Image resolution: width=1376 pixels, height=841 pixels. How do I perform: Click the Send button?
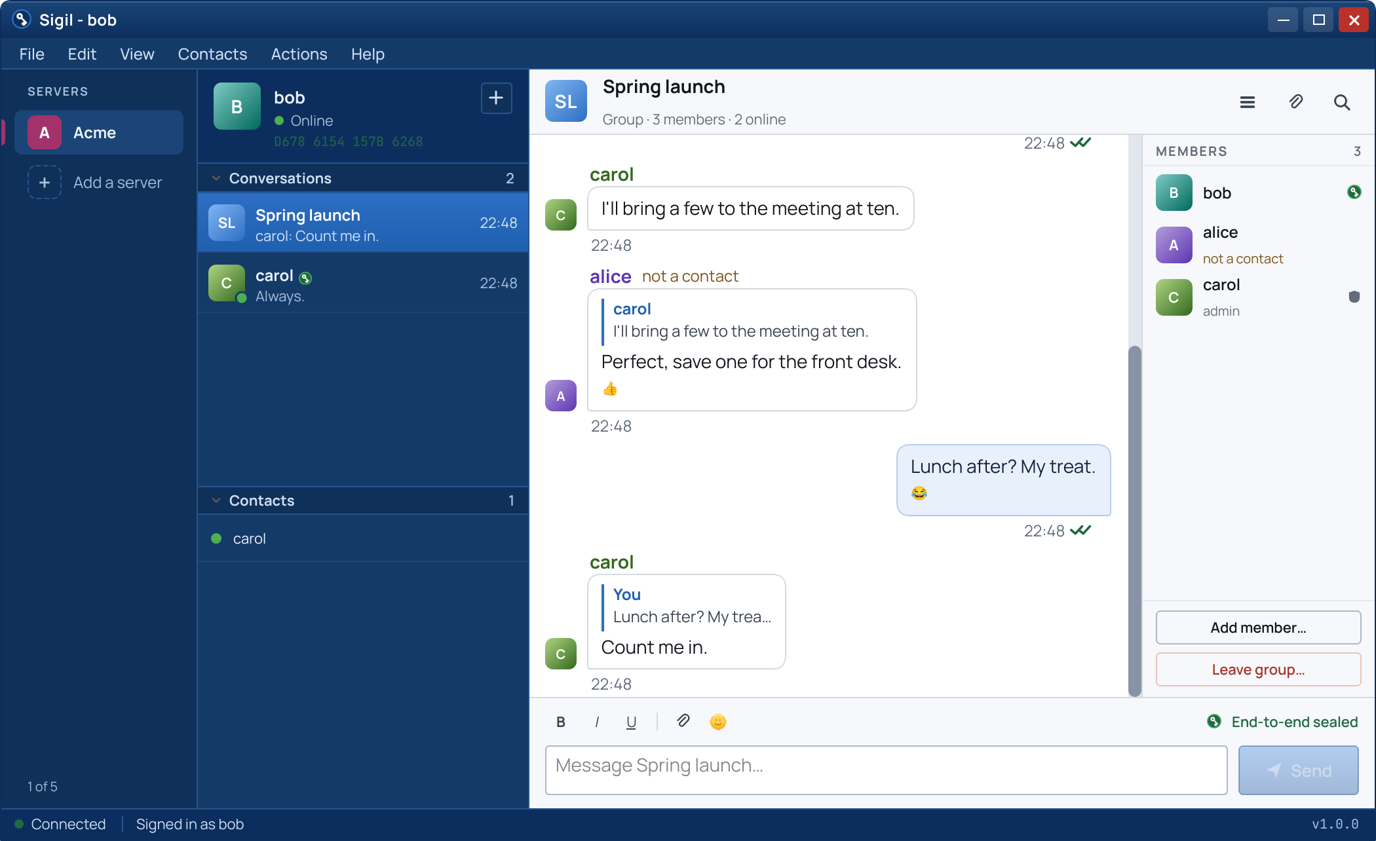[x=1298, y=770]
